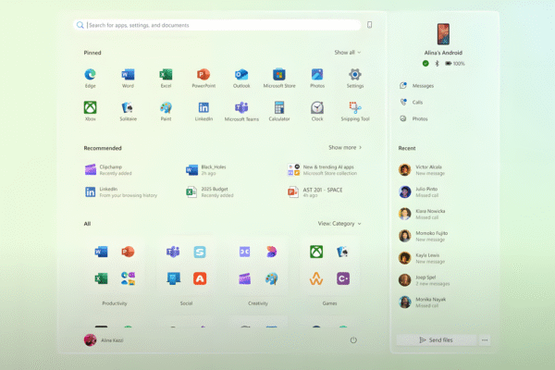Click the phone battery 100% indicator
The height and width of the screenshot is (370, 555).
coord(455,64)
